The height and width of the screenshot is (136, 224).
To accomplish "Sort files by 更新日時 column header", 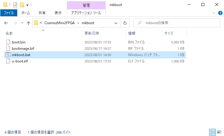I will (92, 33).
